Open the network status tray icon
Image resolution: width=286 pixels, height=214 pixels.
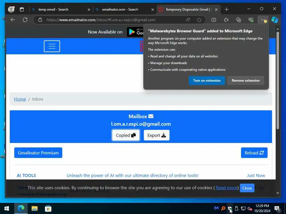point(243,208)
